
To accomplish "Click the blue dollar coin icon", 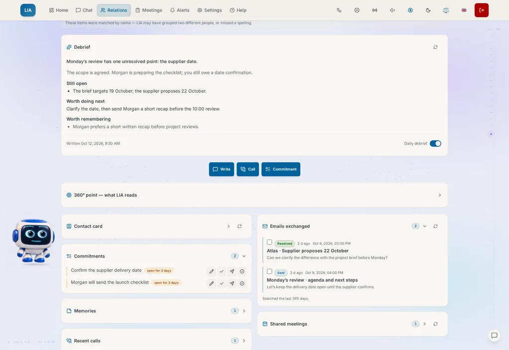I will click(410, 10).
